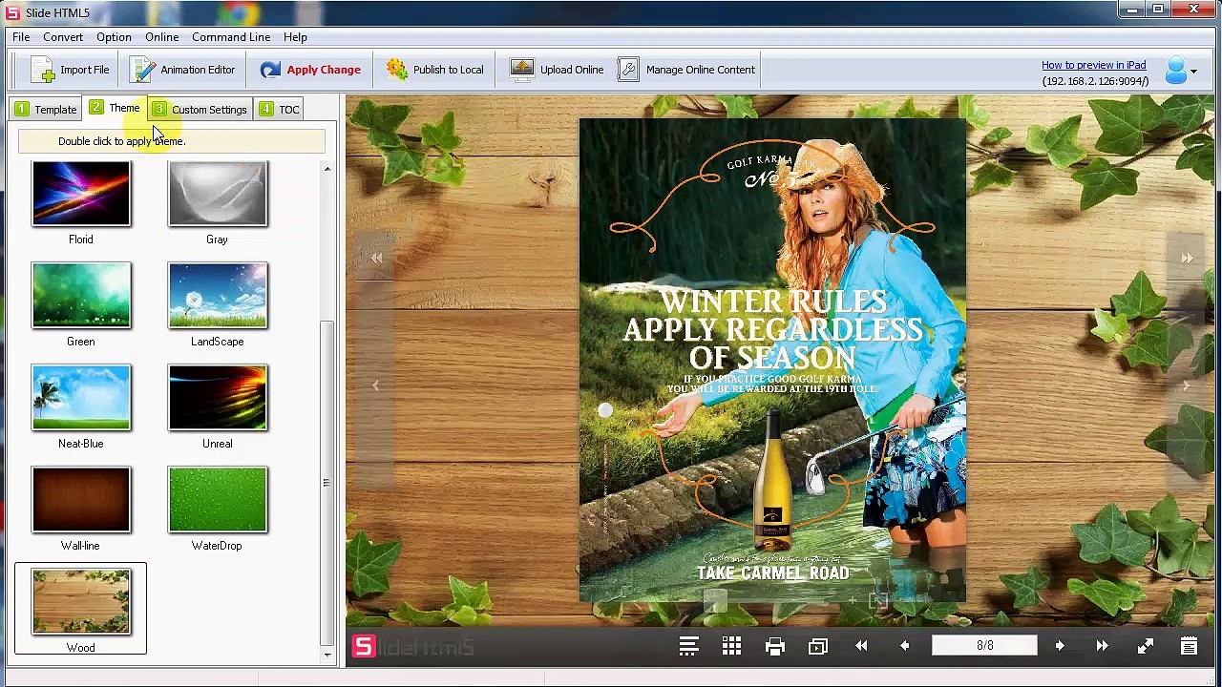1222x687 pixels.
Task: Click the left-side rewind arrow on preview
Action: pos(376,259)
